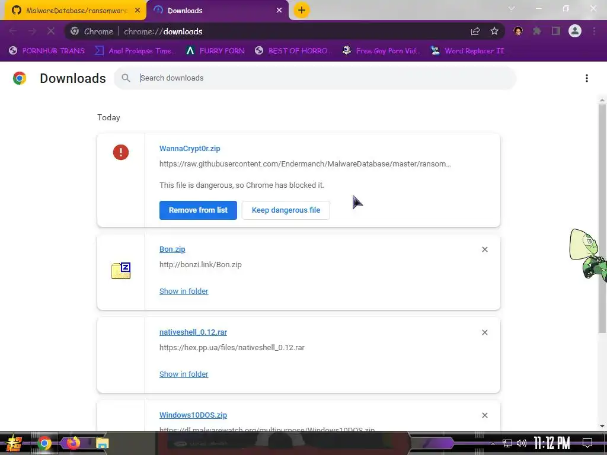Image resolution: width=607 pixels, height=455 pixels.
Task: Click the http://bonzi.link/Bon.zip URL text
Action: [200, 265]
